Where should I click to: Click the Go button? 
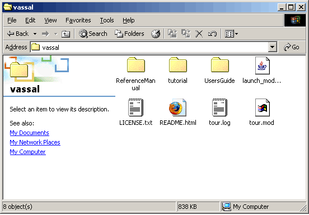(x=292, y=47)
